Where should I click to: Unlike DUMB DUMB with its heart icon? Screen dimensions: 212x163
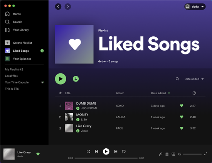182,106
